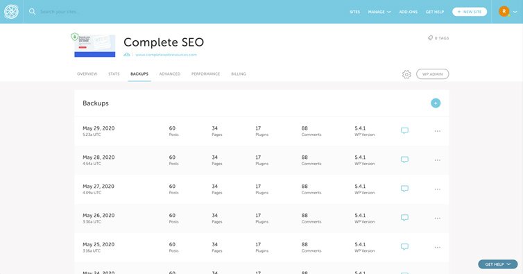Select the May 27, 2020 backup date

tap(98, 187)
